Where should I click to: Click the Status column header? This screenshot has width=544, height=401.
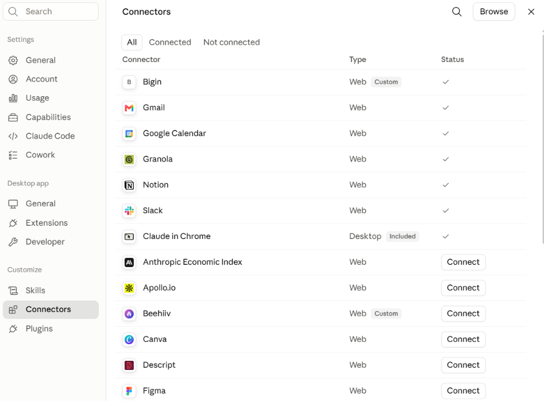pos(453,60)
